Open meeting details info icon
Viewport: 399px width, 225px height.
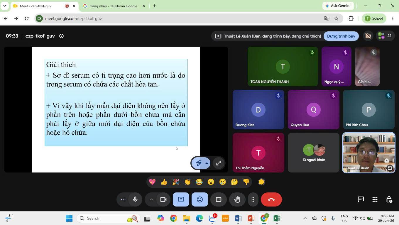tap(61, 36)
